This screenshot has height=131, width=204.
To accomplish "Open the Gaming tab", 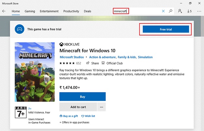I will point(30,11).
